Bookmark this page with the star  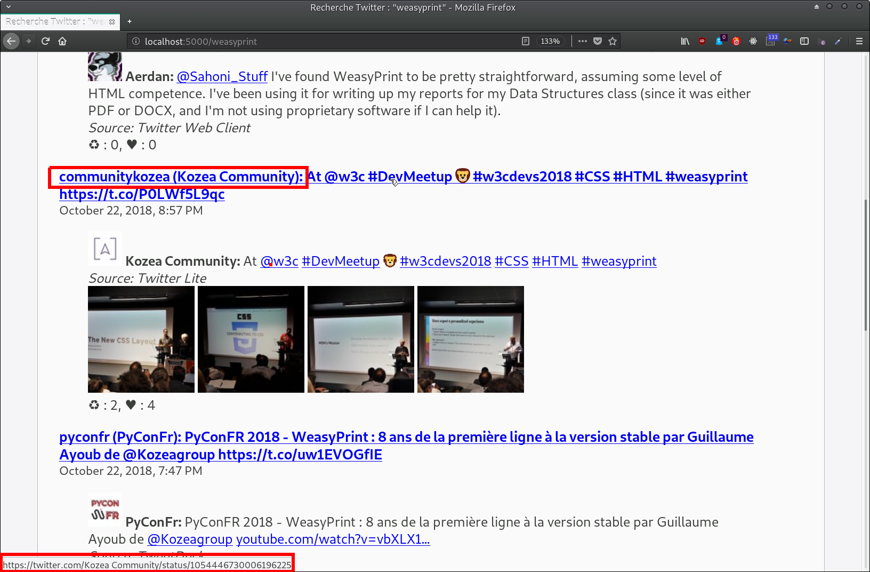pos(613,41)
